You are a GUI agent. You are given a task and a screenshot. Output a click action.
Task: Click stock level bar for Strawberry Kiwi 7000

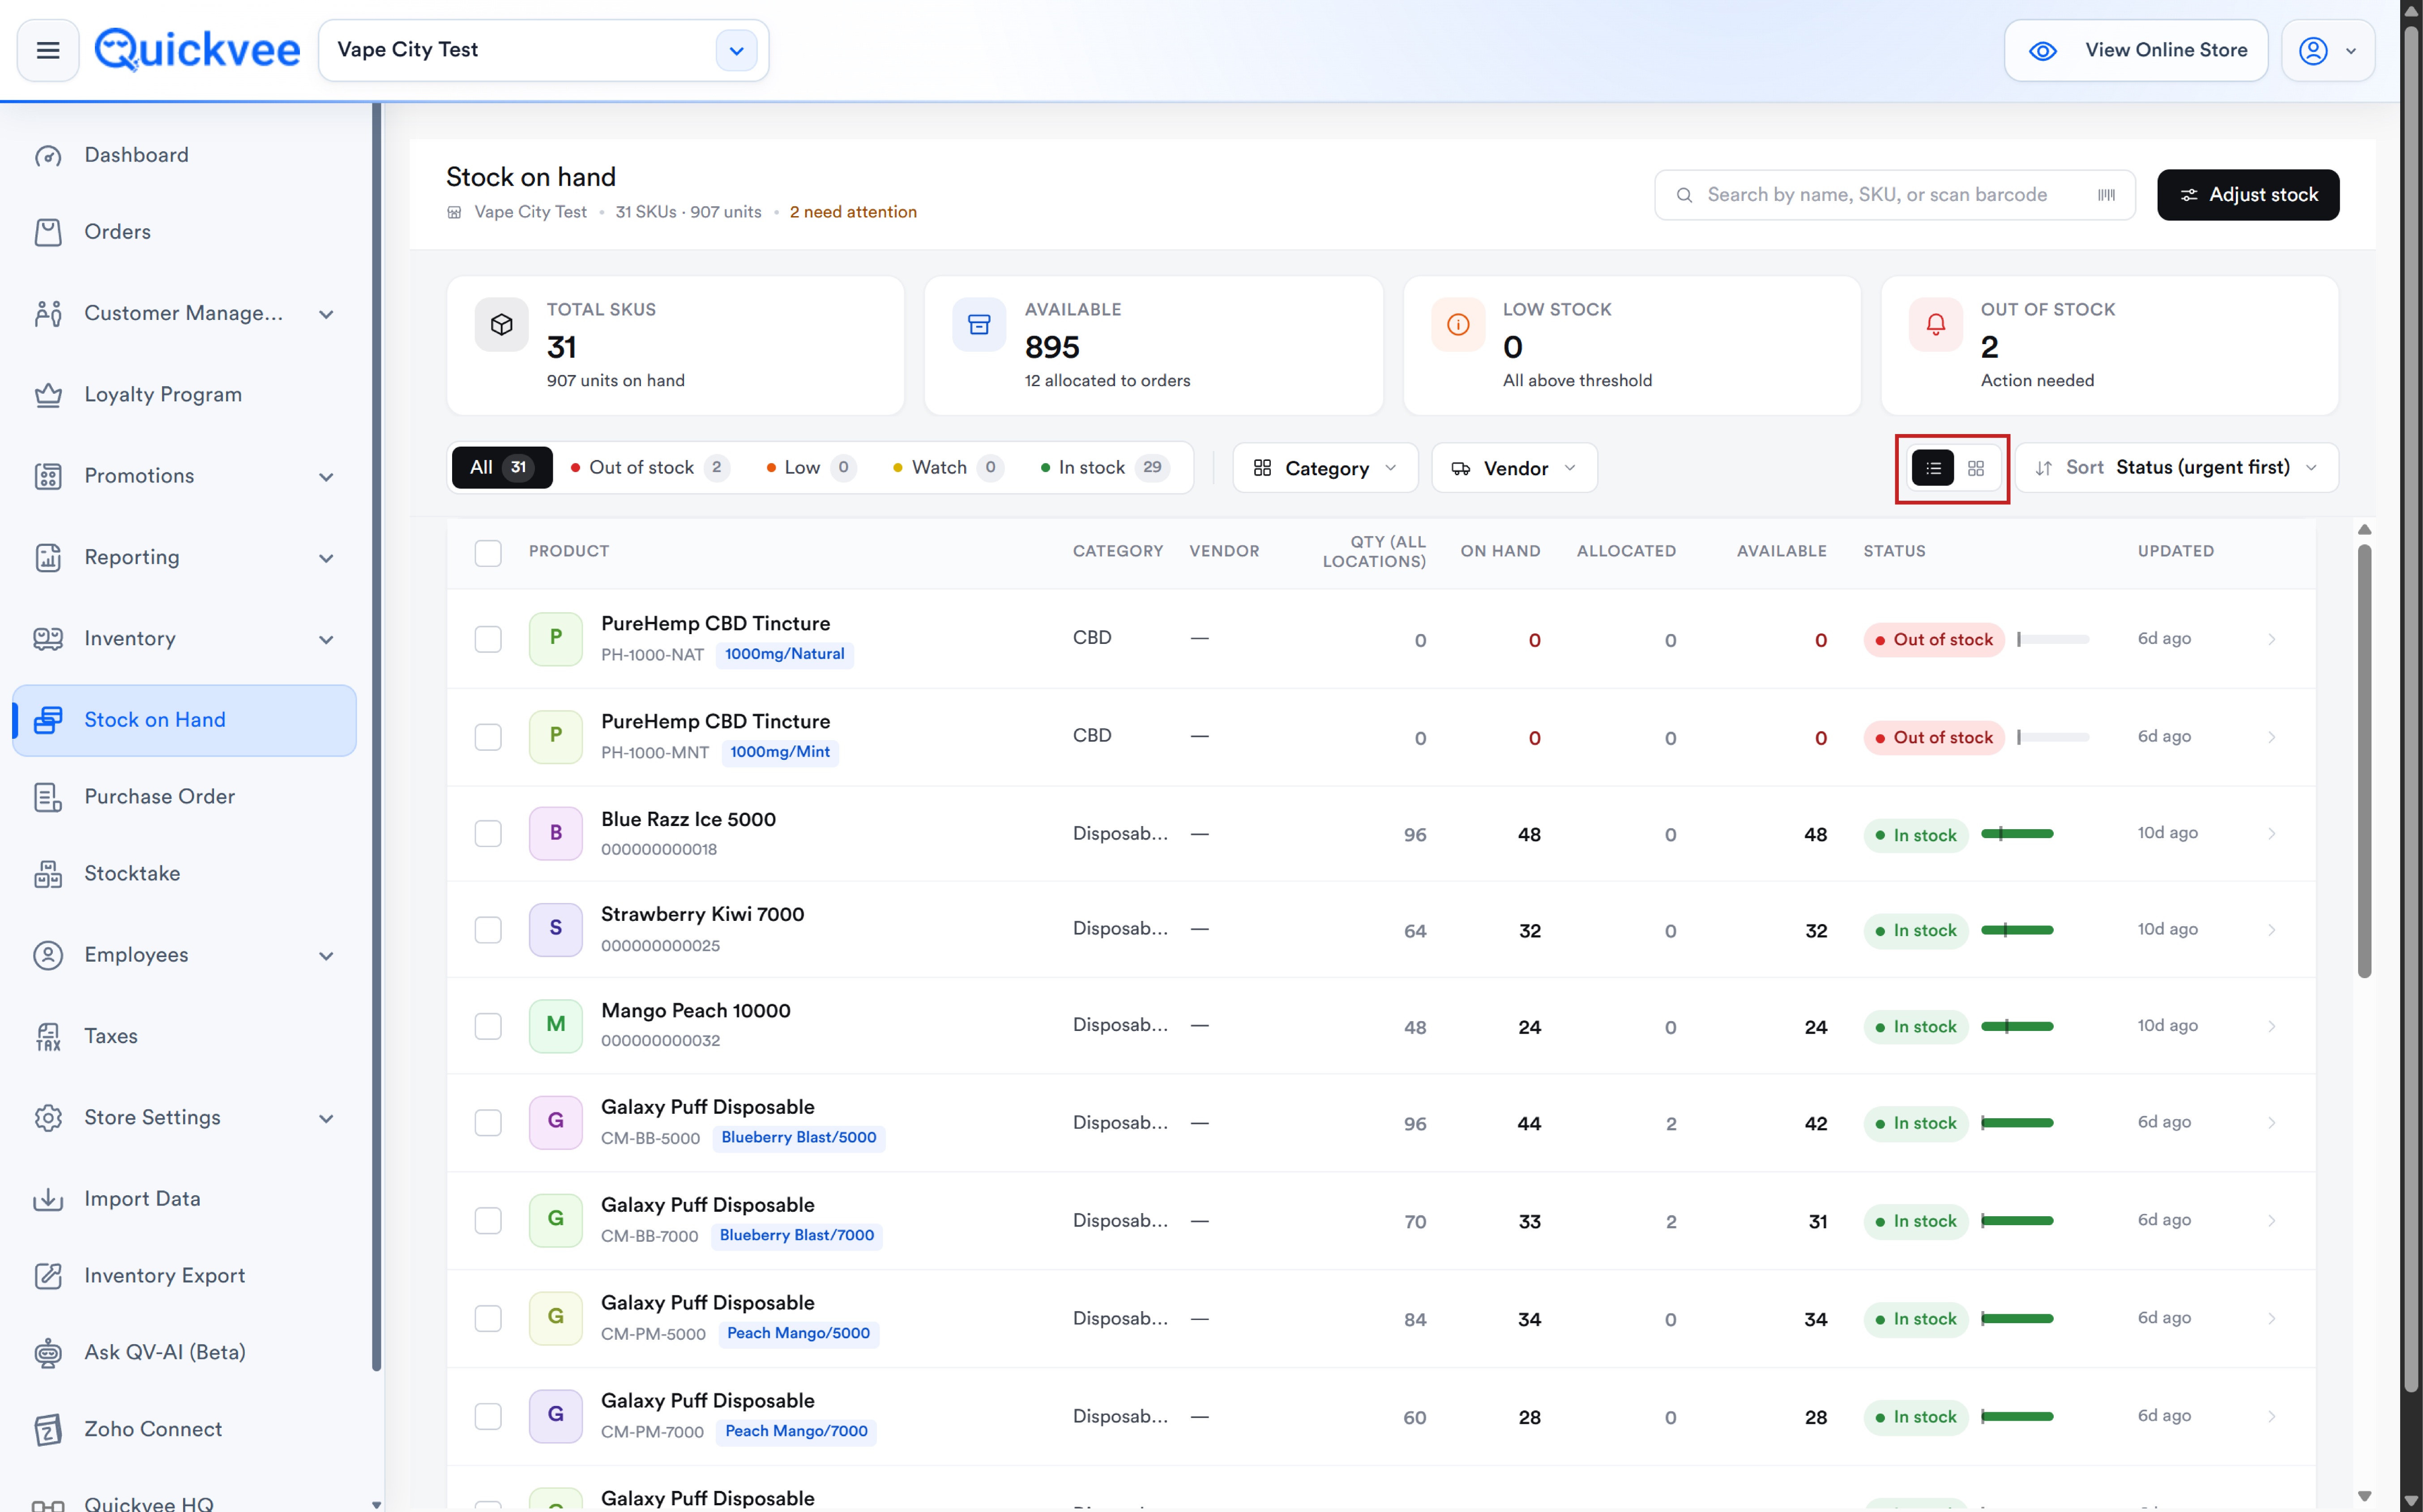coord(2017,930)
